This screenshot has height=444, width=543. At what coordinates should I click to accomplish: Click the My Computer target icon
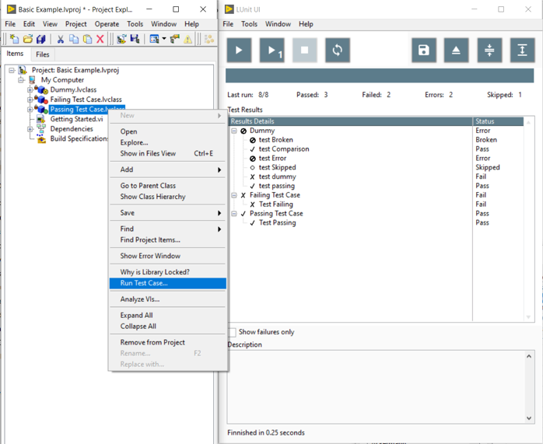(32, 80)
